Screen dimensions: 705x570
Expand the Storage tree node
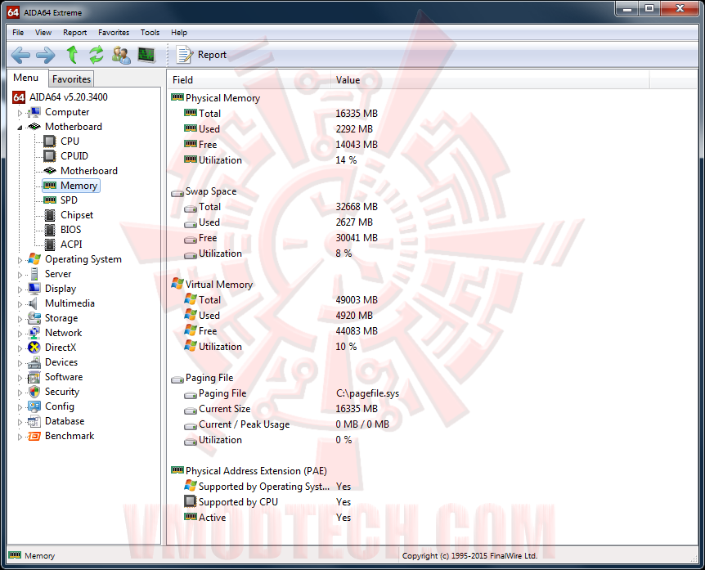20,319
